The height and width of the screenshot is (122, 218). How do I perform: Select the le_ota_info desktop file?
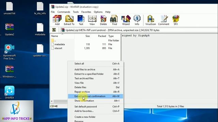40,8
